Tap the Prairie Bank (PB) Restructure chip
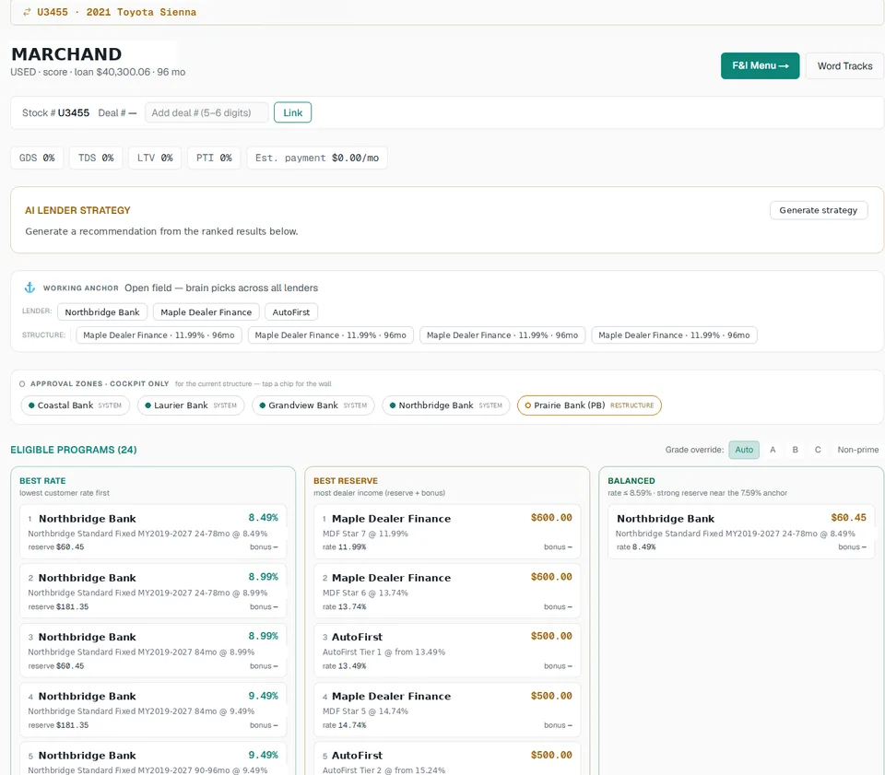The height and width of the screenshot is (775, 885). (x=589, y=405)
